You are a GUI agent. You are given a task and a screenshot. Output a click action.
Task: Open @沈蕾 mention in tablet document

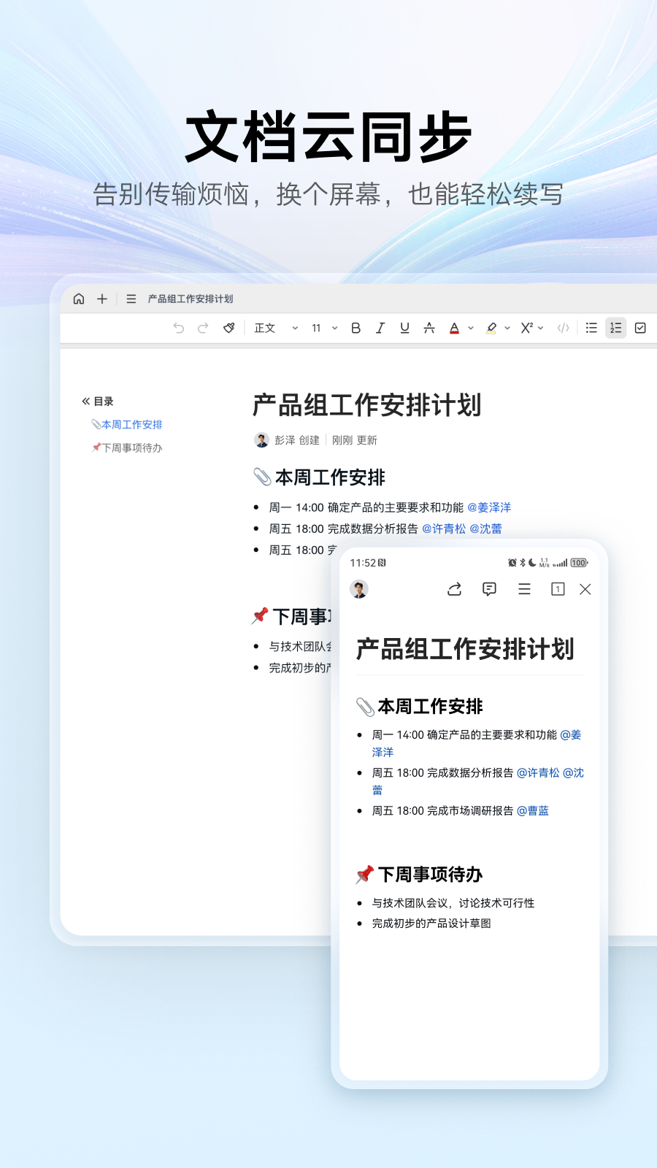tap(485, 529)
